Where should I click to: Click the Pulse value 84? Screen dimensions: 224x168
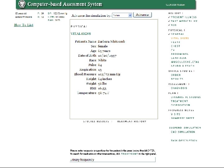click(100, 65)
